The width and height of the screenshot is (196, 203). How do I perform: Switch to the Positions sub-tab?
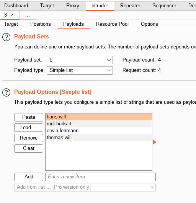tap(41, 24)
